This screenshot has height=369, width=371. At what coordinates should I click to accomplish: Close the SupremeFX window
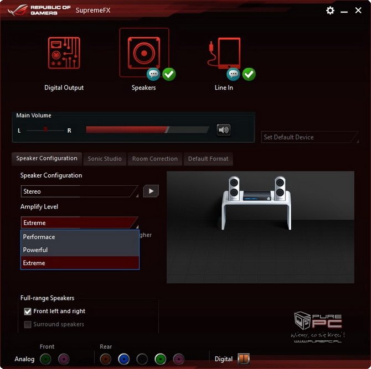358,10
